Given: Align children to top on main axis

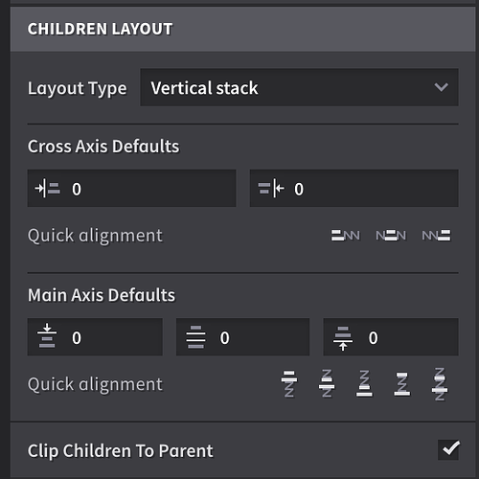Looking at the screenshot, I should 289,384.
